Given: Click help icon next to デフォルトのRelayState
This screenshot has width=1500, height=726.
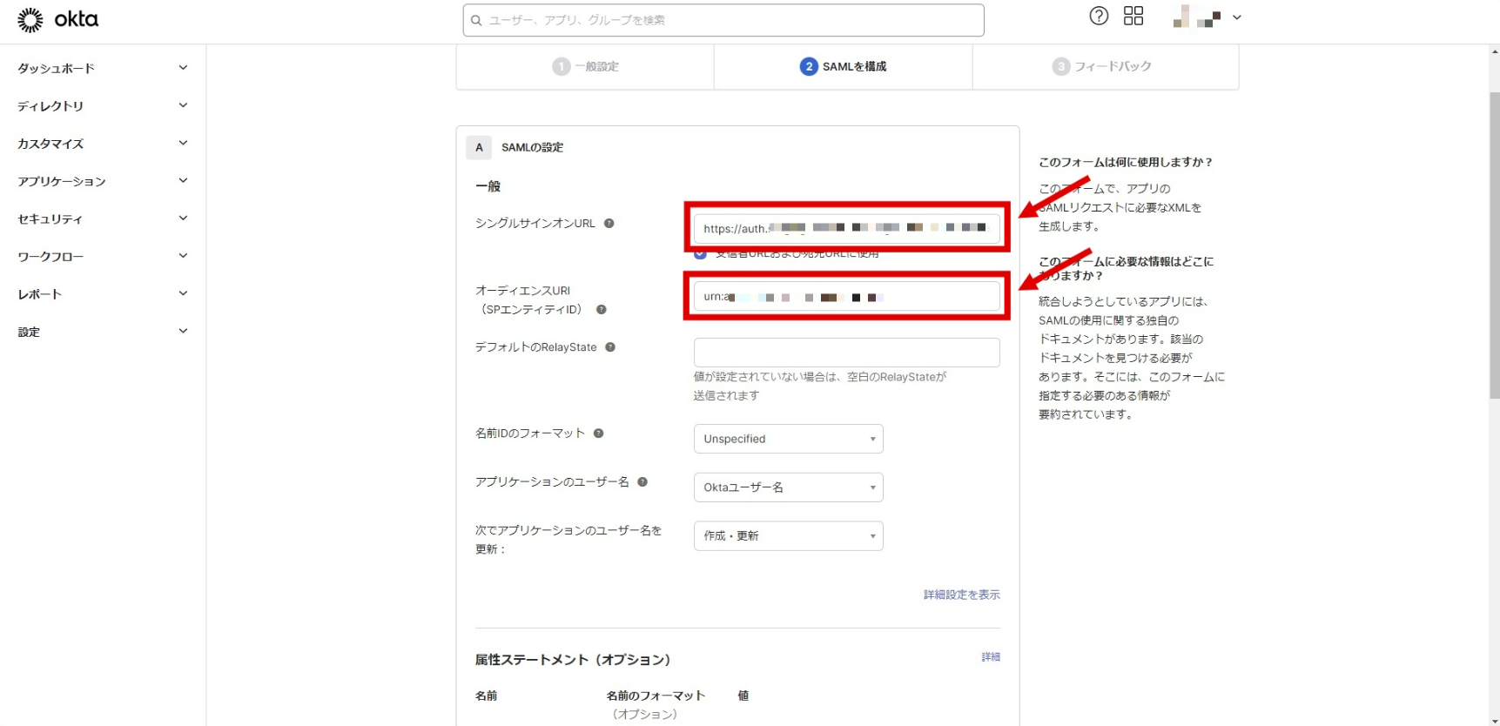Looking at the screenshot, I should pos(610,347).
